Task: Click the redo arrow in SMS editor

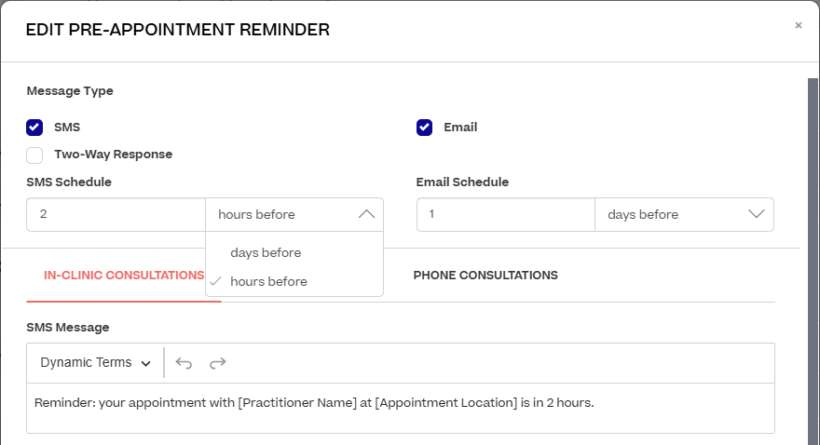Action: [218, 363]
